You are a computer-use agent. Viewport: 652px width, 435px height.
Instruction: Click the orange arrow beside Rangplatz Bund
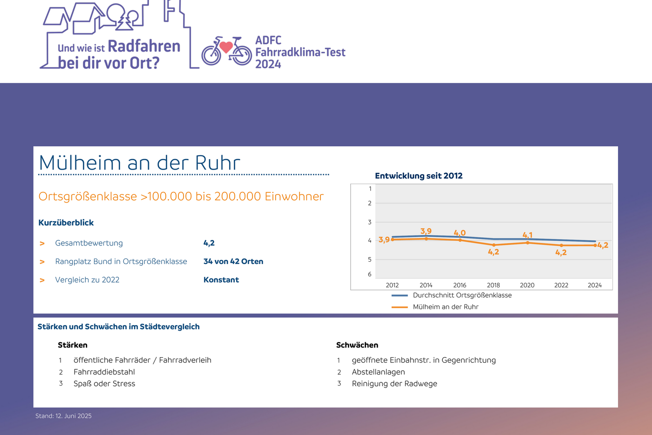coord(42,262)
